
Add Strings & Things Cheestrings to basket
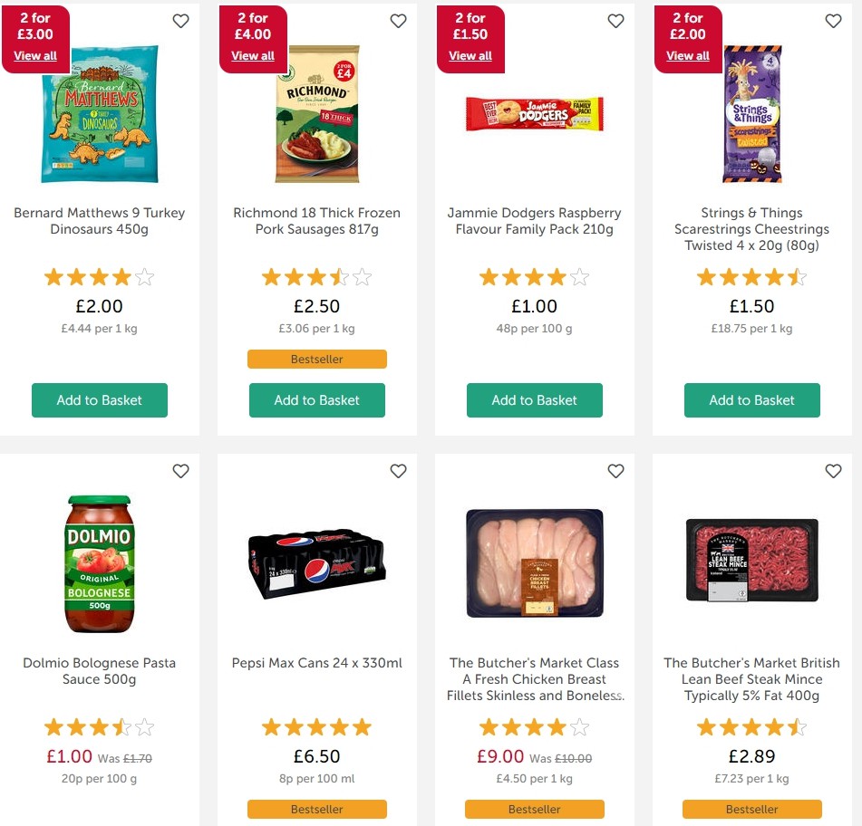click(x=752, y=400)
